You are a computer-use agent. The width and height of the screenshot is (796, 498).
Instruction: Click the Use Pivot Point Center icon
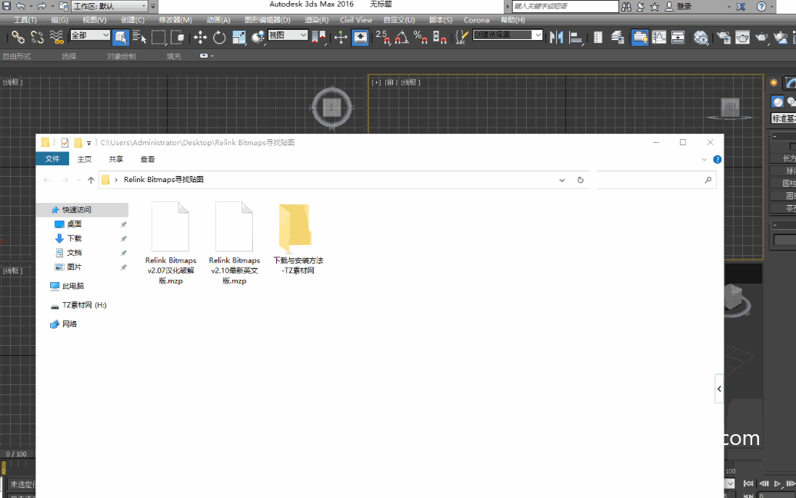pyautogui.click(x=319, y=37)
